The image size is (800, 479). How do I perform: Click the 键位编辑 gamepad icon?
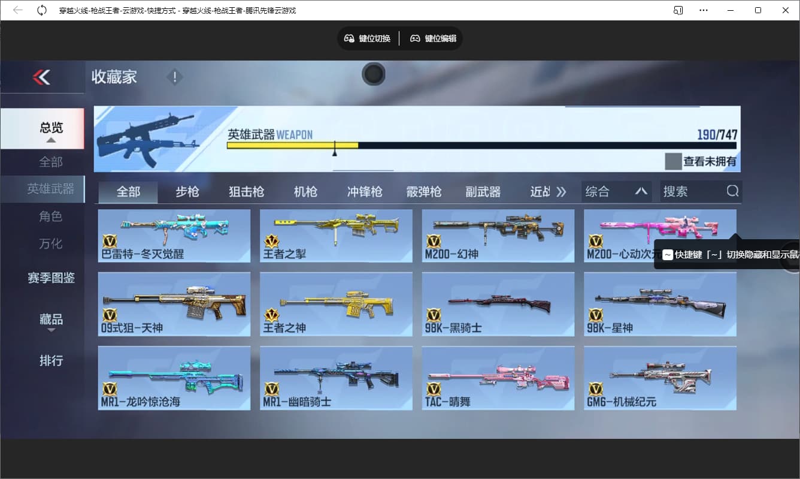(415, 38)
